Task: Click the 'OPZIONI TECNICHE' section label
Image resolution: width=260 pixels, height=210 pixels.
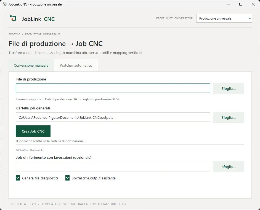Action: [29, 150]
